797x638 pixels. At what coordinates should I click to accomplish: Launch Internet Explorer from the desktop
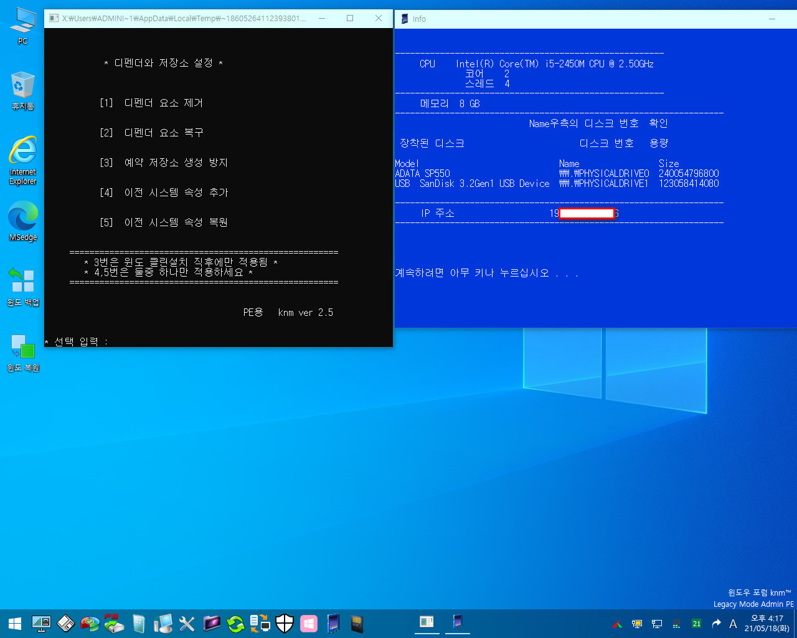(x=22, y=161)
